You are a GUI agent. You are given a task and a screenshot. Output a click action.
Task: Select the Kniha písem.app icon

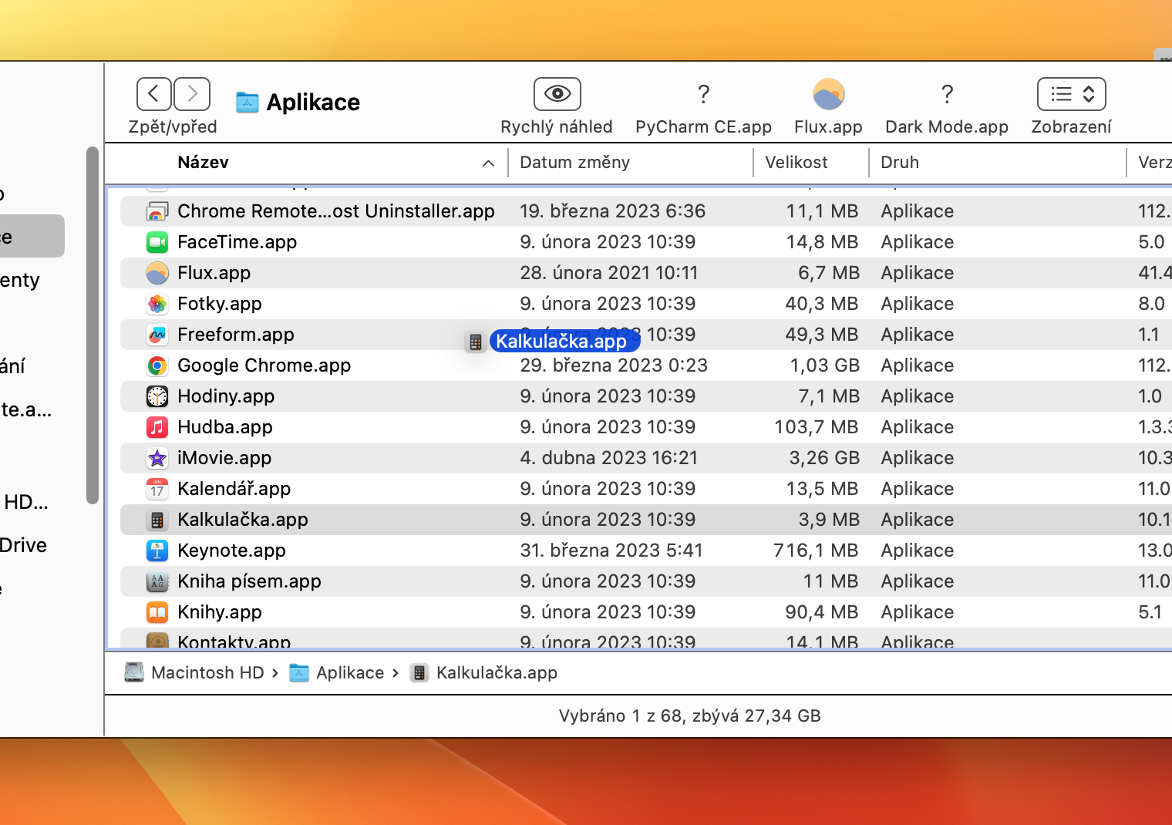pyautogui.click(x=157, y=581)
